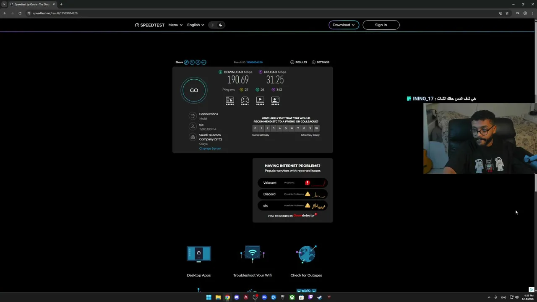View all outages on Downdetector
The image size is (537, 302).
(292, 215)
